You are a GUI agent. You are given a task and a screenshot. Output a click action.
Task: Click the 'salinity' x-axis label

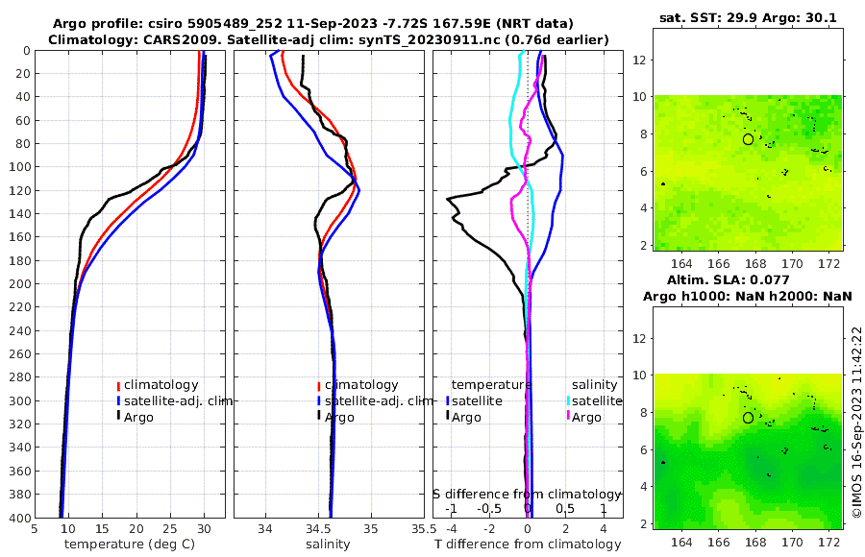pos(328,545)
